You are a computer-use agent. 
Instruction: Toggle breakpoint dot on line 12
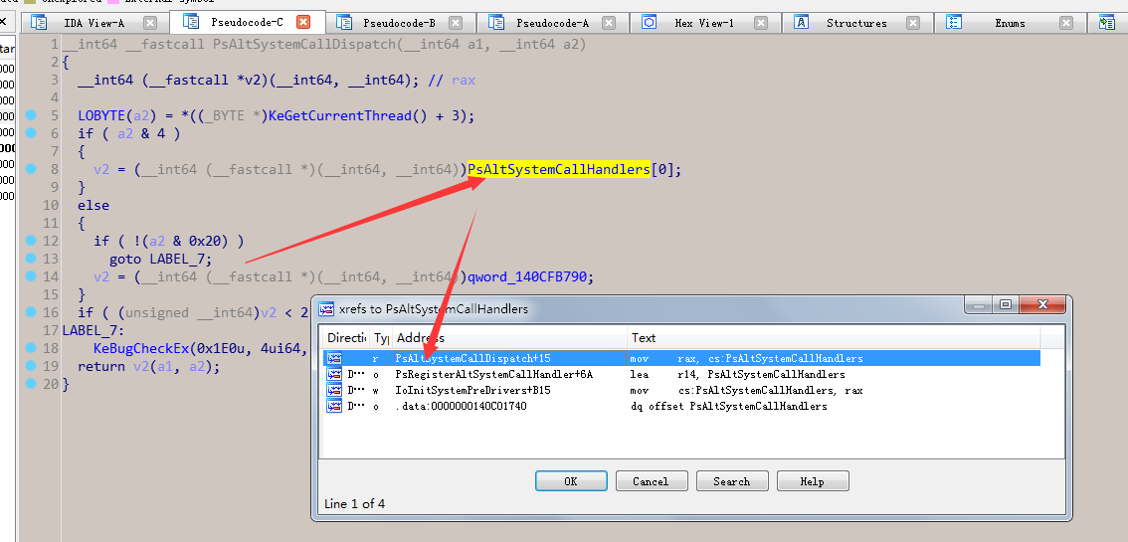[x=30, y=240]
